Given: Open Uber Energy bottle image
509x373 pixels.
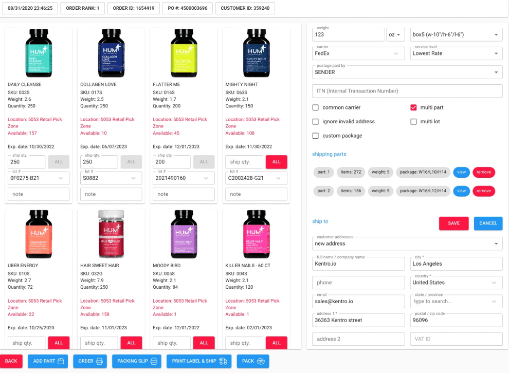Looking at the screenshot, I should (39, 234).
